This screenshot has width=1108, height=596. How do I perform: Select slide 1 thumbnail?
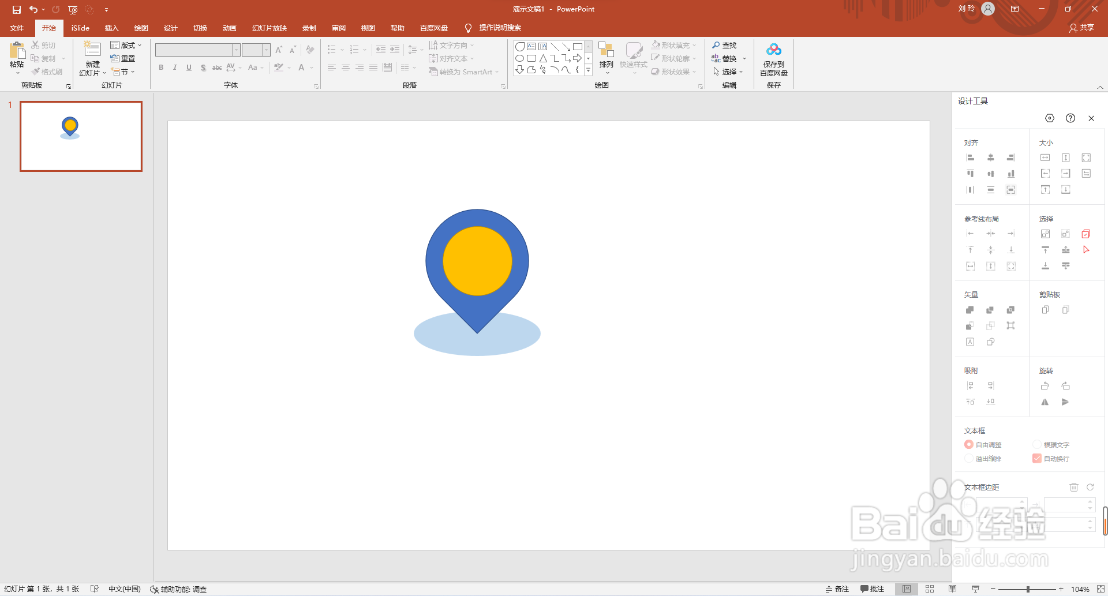[x=81, y=136]
